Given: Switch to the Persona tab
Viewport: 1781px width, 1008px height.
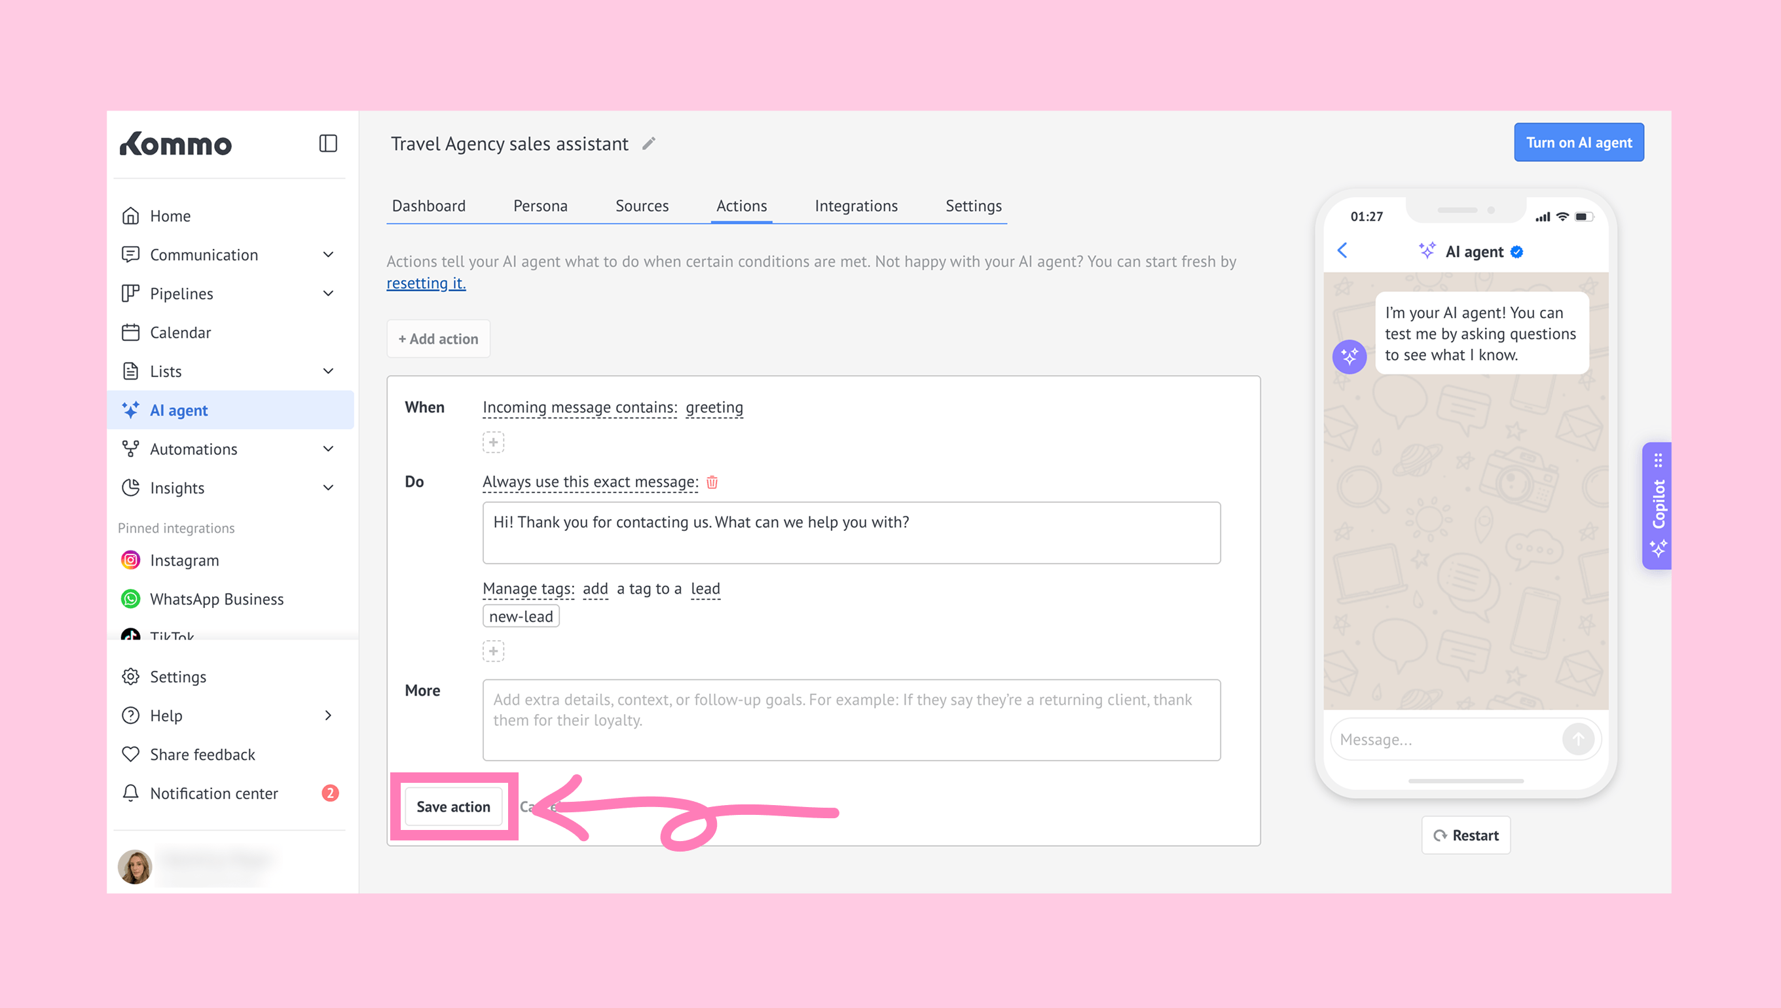Looking at the screenshot, I should tap(540, 206).
